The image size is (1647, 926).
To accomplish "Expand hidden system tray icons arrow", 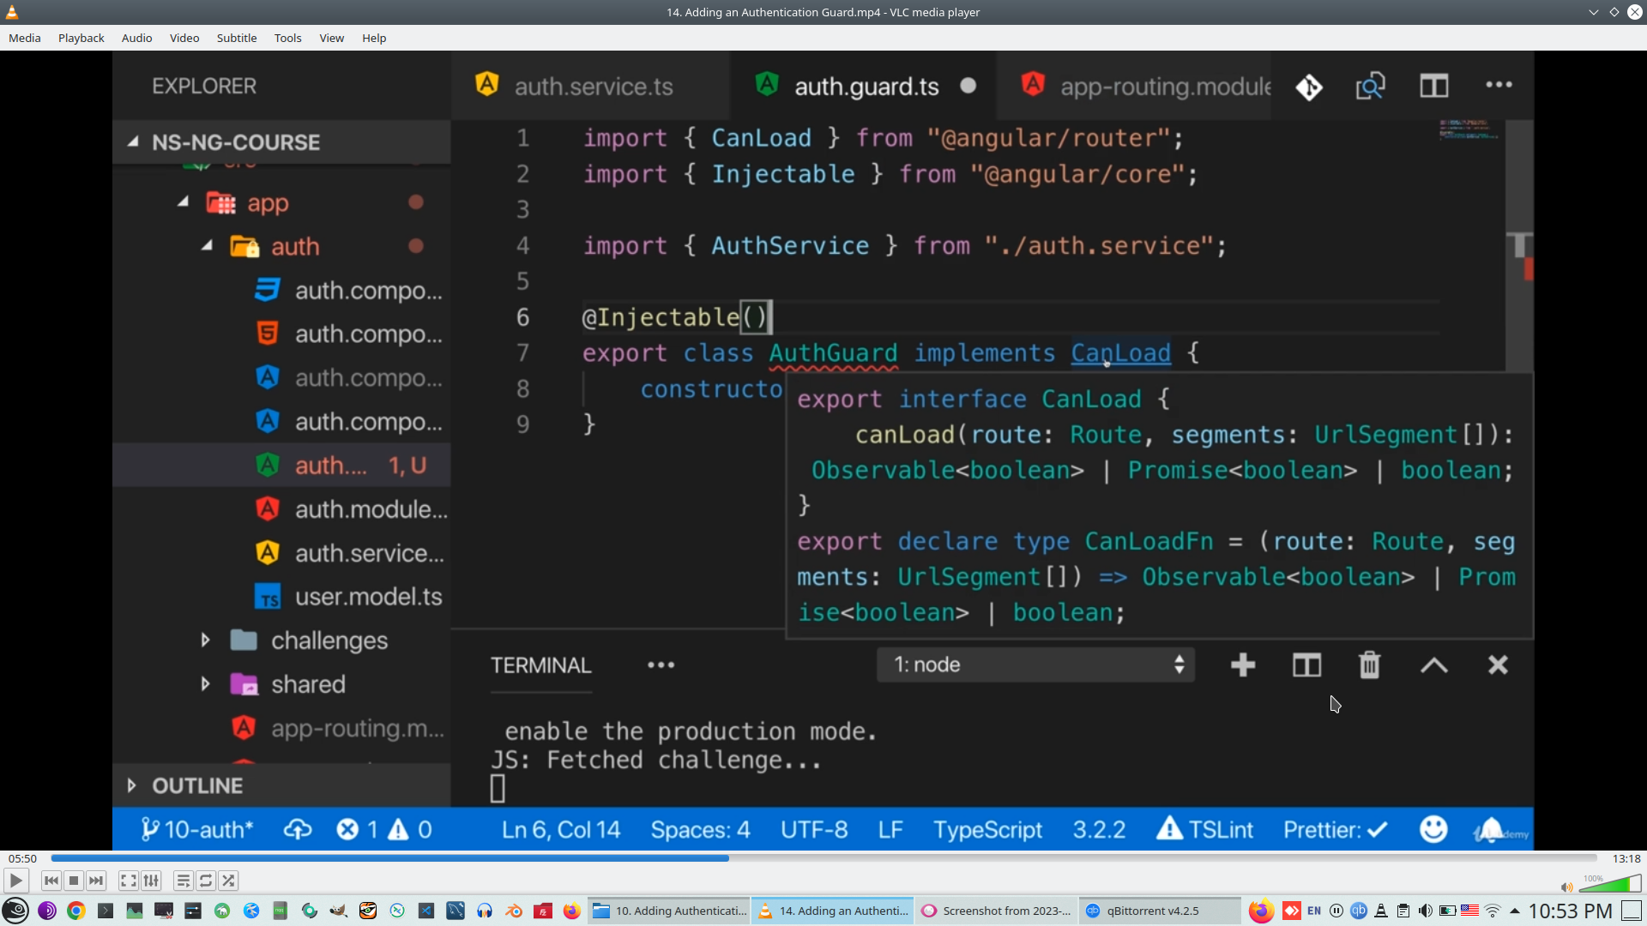I will [x=1515, y=911].
